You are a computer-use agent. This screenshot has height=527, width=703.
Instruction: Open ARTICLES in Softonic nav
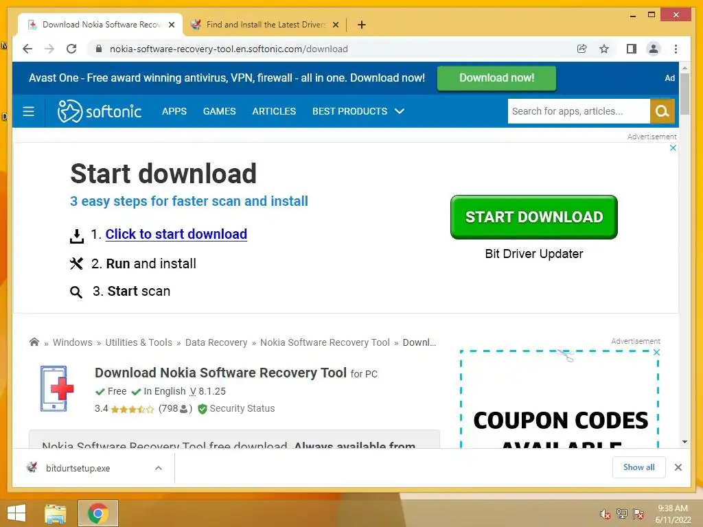point(274,111)
